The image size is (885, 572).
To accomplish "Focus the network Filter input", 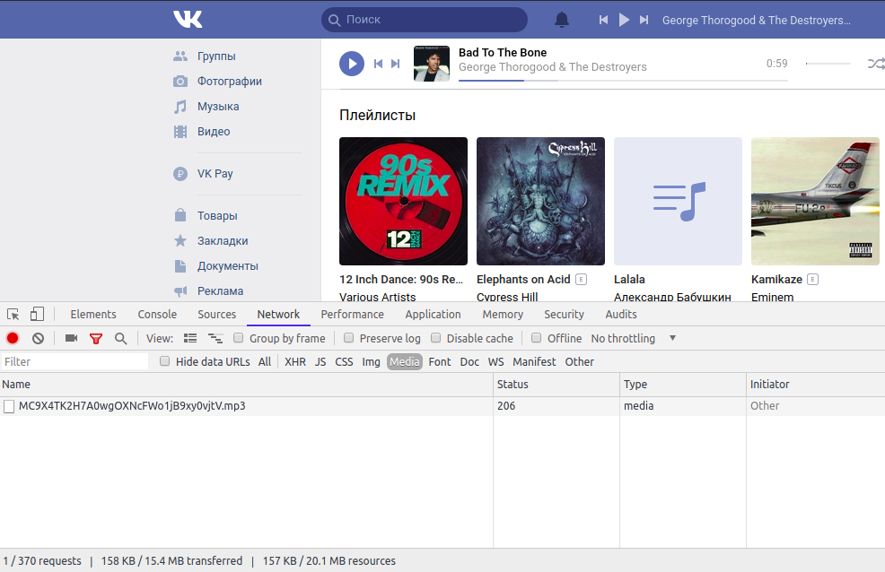I will 74,362.
